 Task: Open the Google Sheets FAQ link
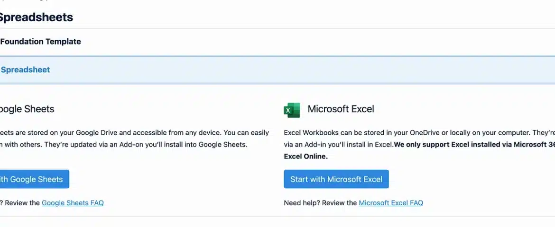click(73, 202)
